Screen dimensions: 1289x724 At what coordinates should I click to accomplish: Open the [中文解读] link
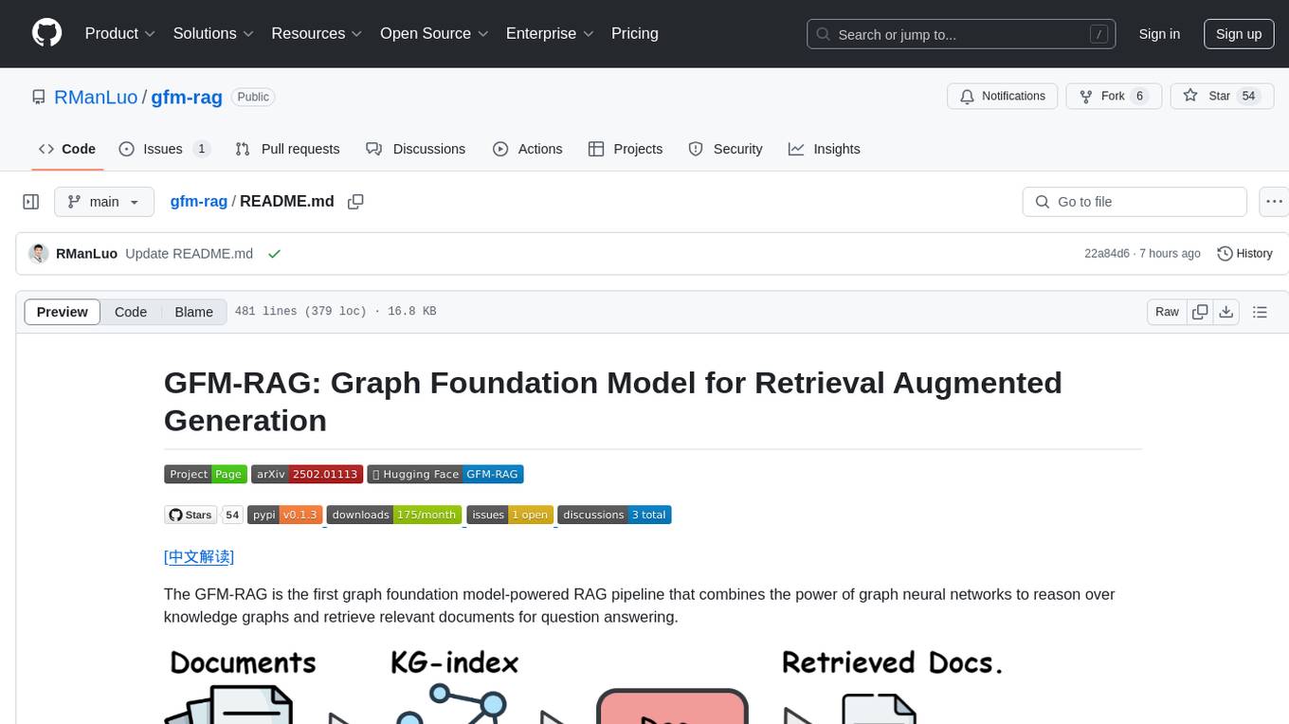click(199, 556)
